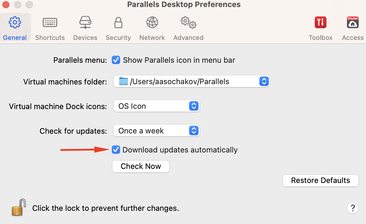Open help with the question mark button
The width and height of the screenshot is (366, 224).
coord(353,208)
